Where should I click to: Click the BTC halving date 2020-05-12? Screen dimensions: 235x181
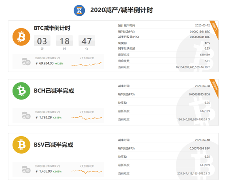pyautogui.click(x=202, y=26)
